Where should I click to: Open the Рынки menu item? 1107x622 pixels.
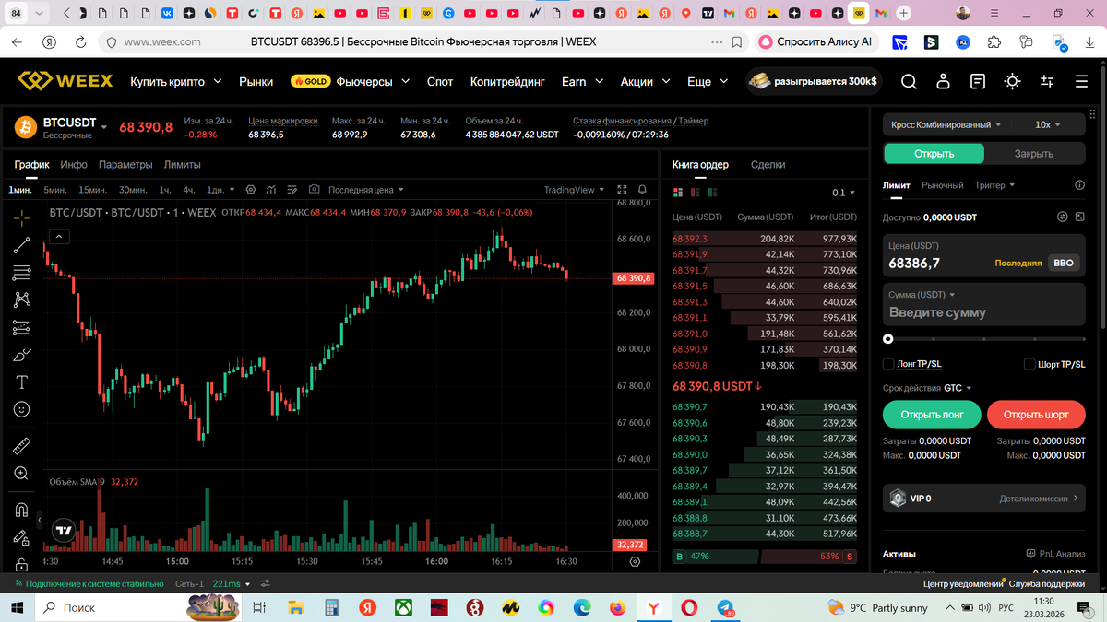(x=256, y=81)
